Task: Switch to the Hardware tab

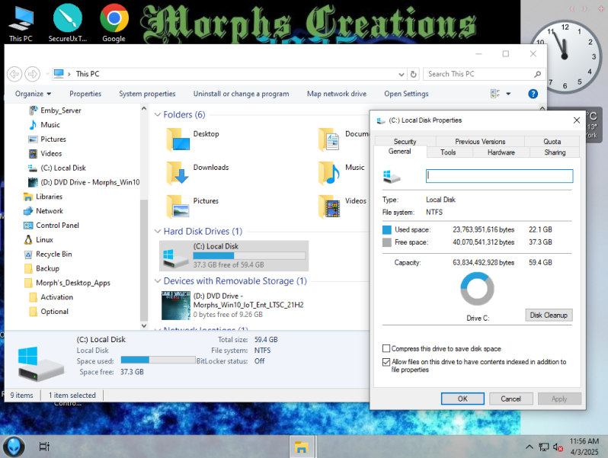Action: pos(501,152)
